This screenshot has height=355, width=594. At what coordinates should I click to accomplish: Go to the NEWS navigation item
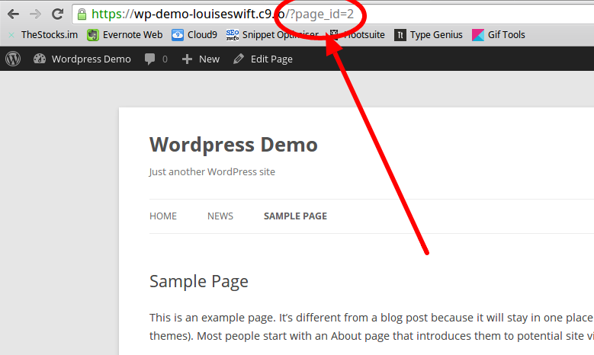point(220,216)
